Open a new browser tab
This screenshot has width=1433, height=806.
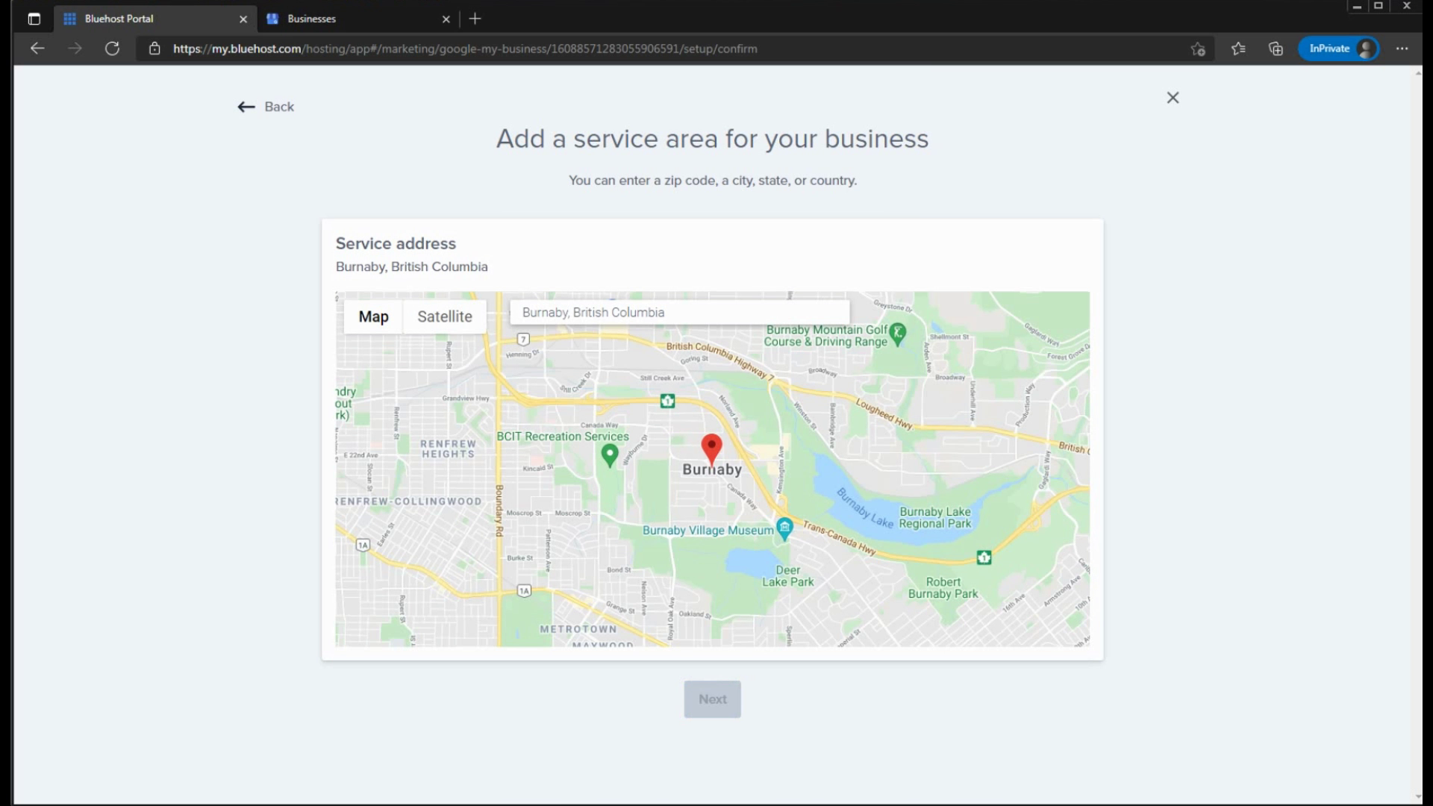click(475, 19)
